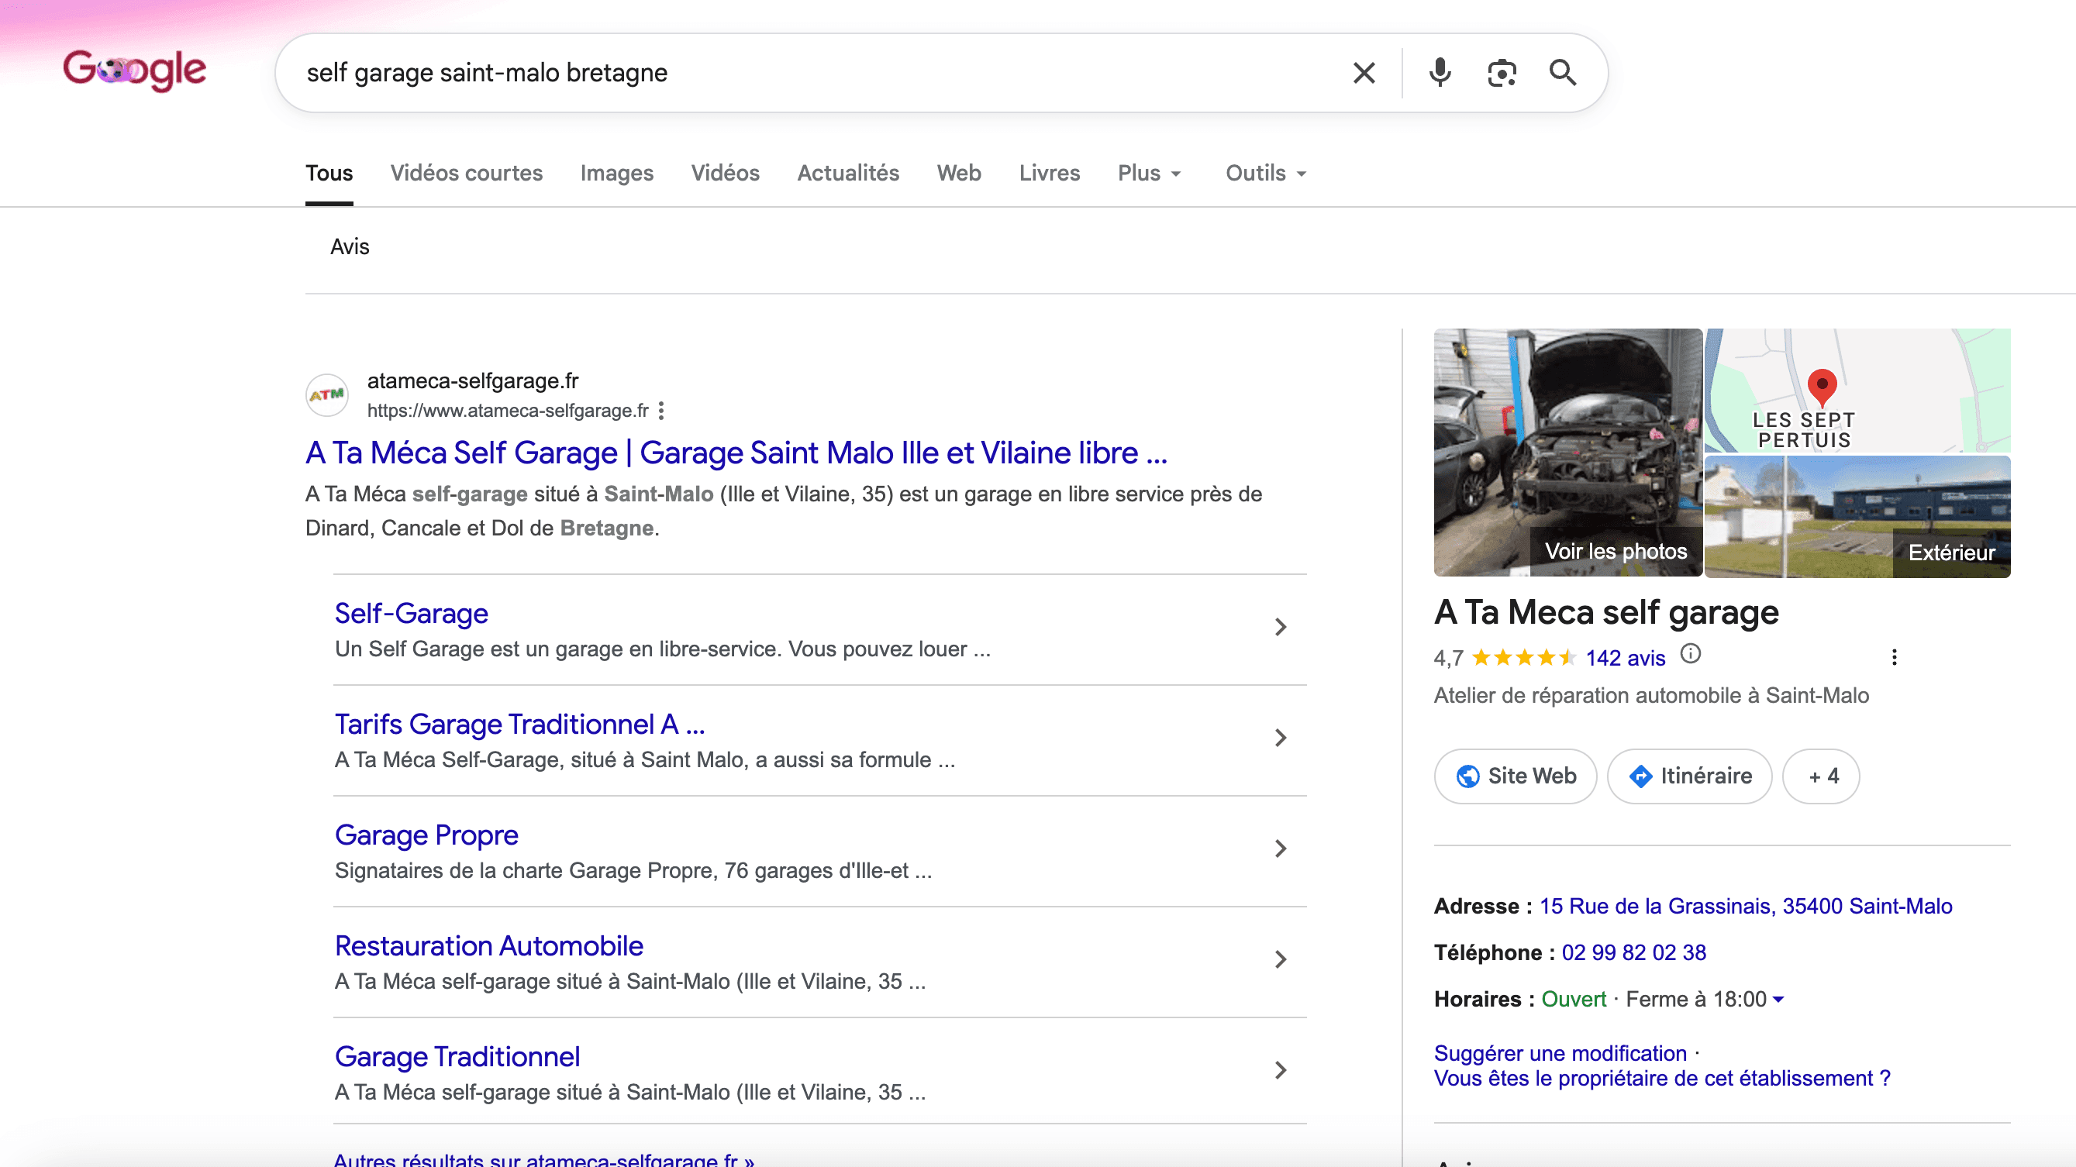Open the Garage Traditionnel sitelink
Viewport: 2076px width, 1167px height.
coord(457,1057)
